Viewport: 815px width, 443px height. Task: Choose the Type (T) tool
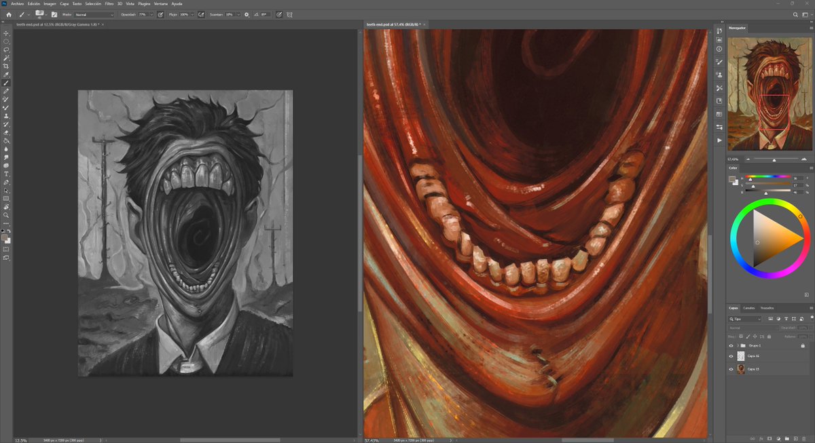(x=6, y=174)
